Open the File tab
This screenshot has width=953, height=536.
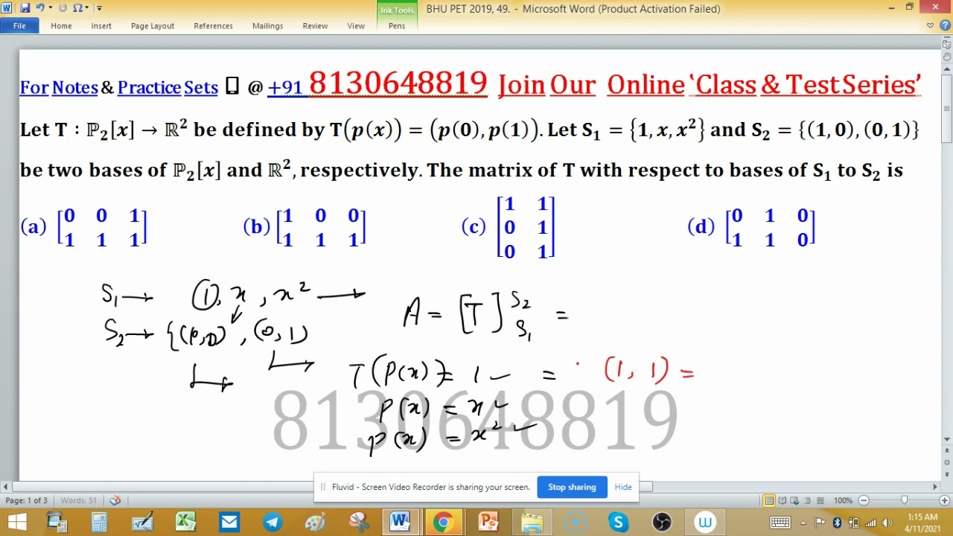pyautogui.click(x=19, y=25)
